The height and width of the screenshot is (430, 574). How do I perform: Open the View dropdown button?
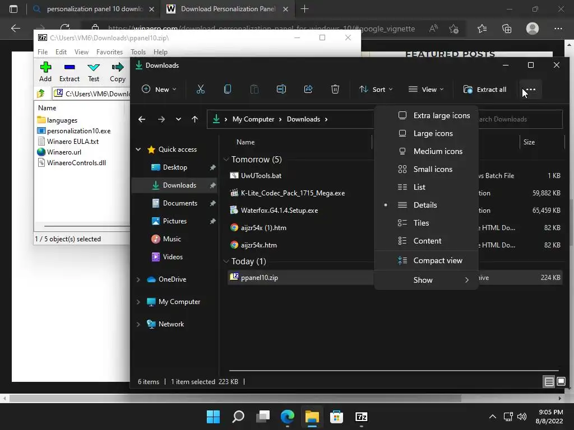(426, 89)
